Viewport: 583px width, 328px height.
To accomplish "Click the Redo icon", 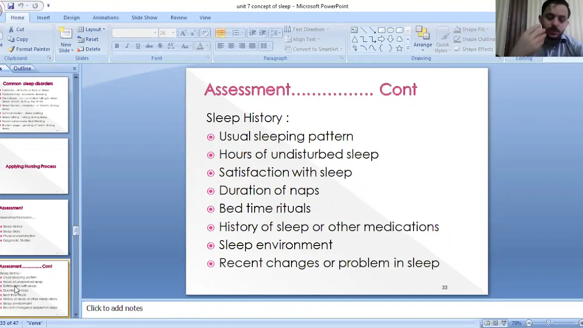I will tap(35, 6).
